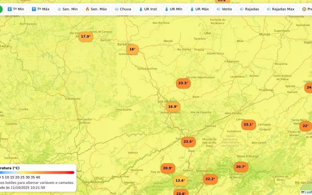This screenshot has width=312, height=195.
Task: Display the Rajadas gusts layer
Action: point(249,9)
